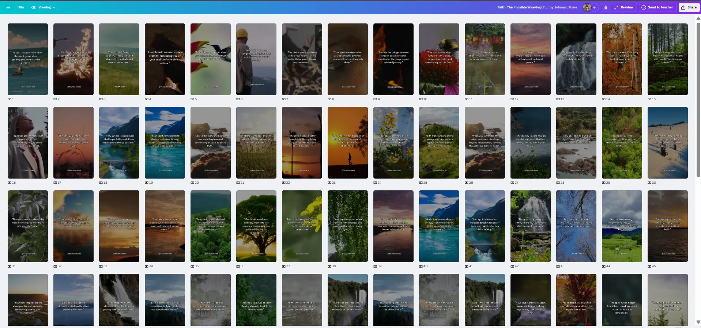Select page 10 thumbnail with bee on flower

pos(439,59)
